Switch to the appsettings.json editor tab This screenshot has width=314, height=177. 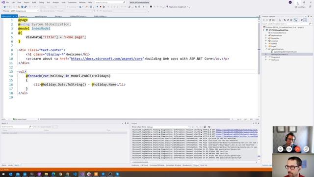pos(41,16)
